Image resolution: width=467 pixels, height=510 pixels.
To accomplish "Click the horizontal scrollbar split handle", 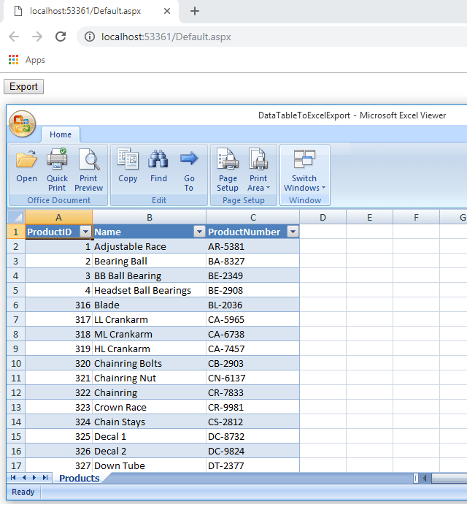I will 416,478.
